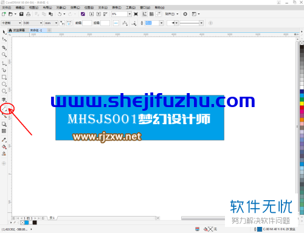Select the Eyedropper tool
Image resolution: width=304 pixels, height=233 pixels.
(x=4, y=140)
